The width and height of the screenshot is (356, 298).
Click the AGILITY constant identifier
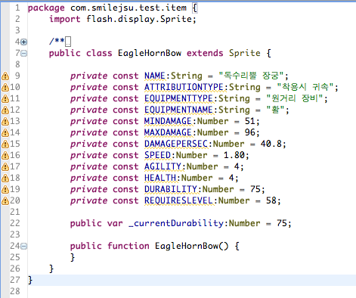pyautogui.click(x=163, y=166)
